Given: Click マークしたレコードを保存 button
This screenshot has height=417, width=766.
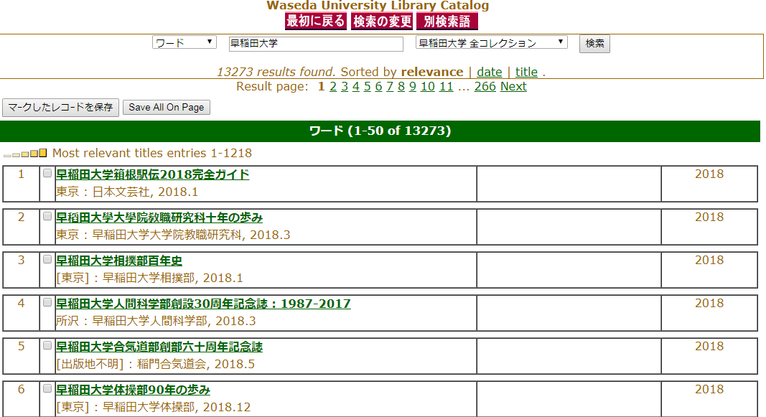Looking at the screenshot, I should 60,108.
